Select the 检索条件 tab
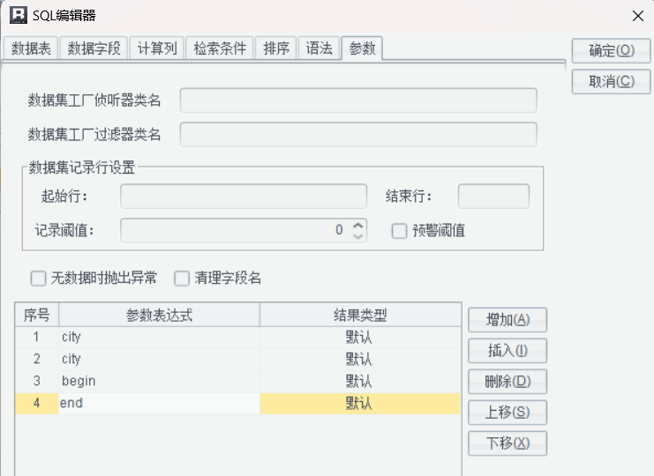Viewport: 654px width, 476px height. click(x=221, y=49)
